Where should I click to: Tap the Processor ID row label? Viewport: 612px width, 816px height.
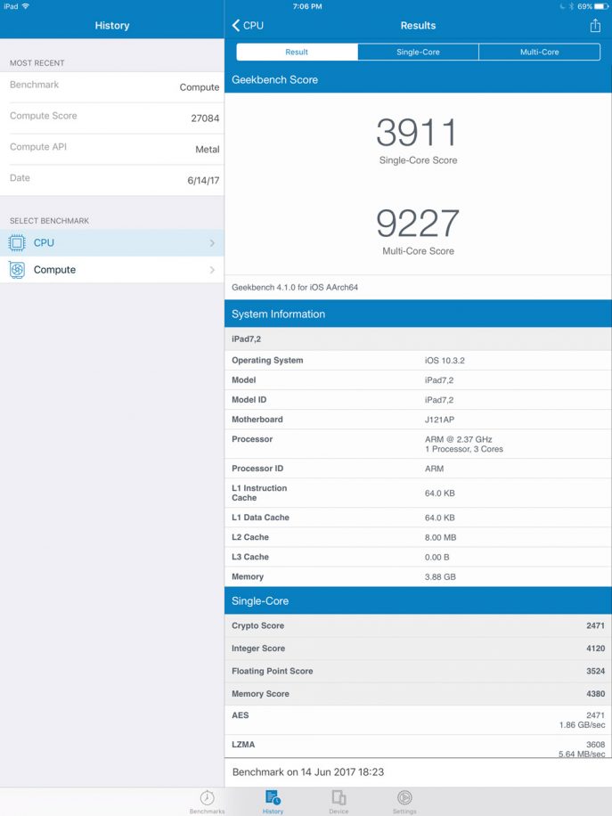257,469
